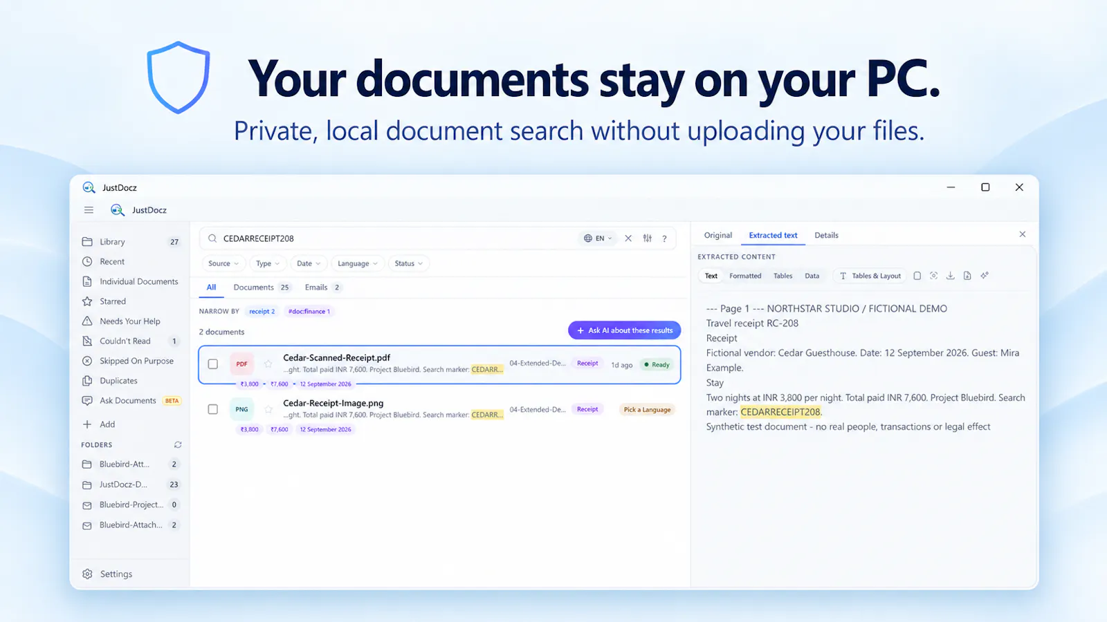
Task: Click the refresh icon beside FOLDERS
Action: point(178,445)
